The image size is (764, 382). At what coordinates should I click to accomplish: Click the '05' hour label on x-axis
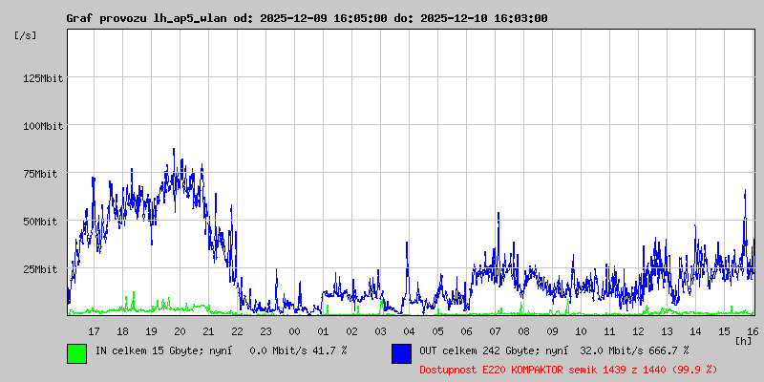point(437,331)
